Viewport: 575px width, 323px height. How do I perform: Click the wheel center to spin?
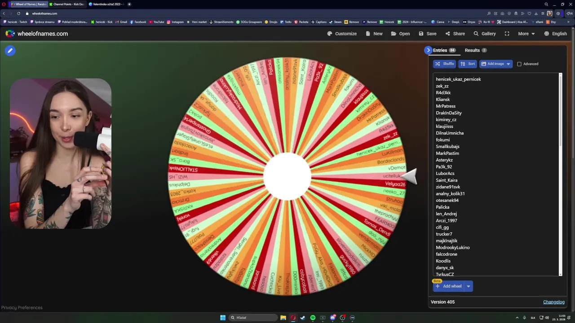(x=287, y=176)
